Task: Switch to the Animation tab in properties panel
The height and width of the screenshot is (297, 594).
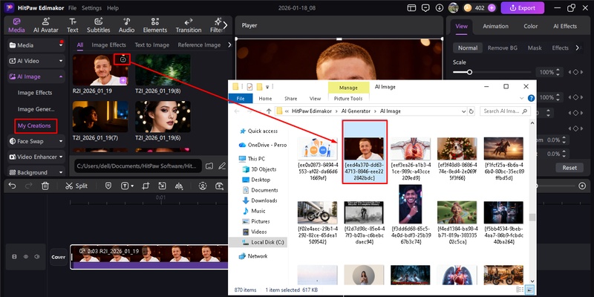Action: click(x=495, y=26)
